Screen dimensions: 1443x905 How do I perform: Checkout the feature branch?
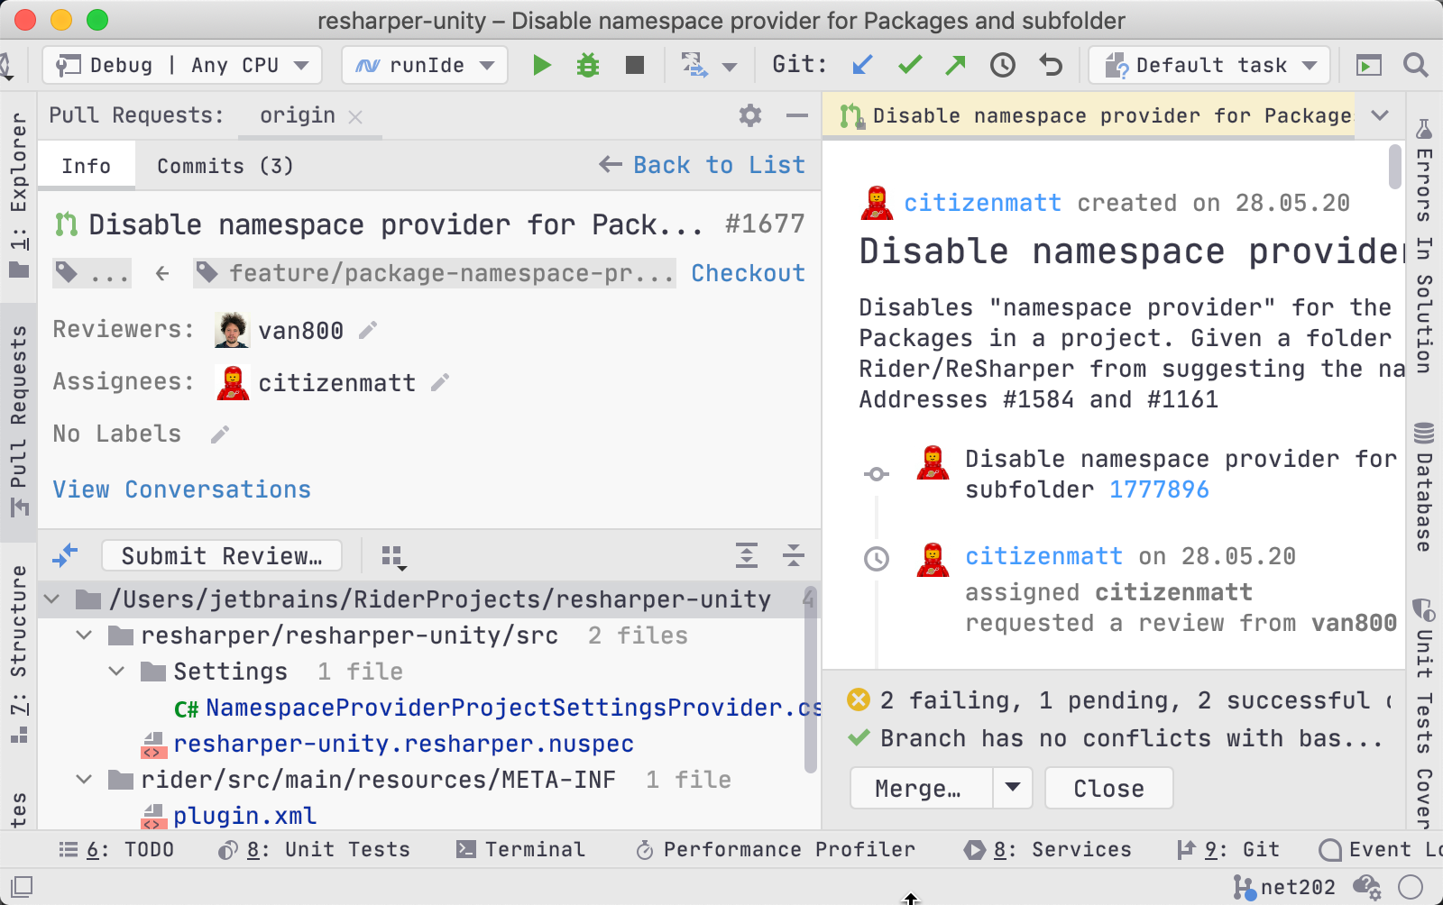(x=748, y=273)
